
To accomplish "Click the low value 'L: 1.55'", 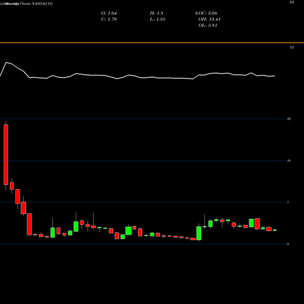I will [x=157, y=19].
